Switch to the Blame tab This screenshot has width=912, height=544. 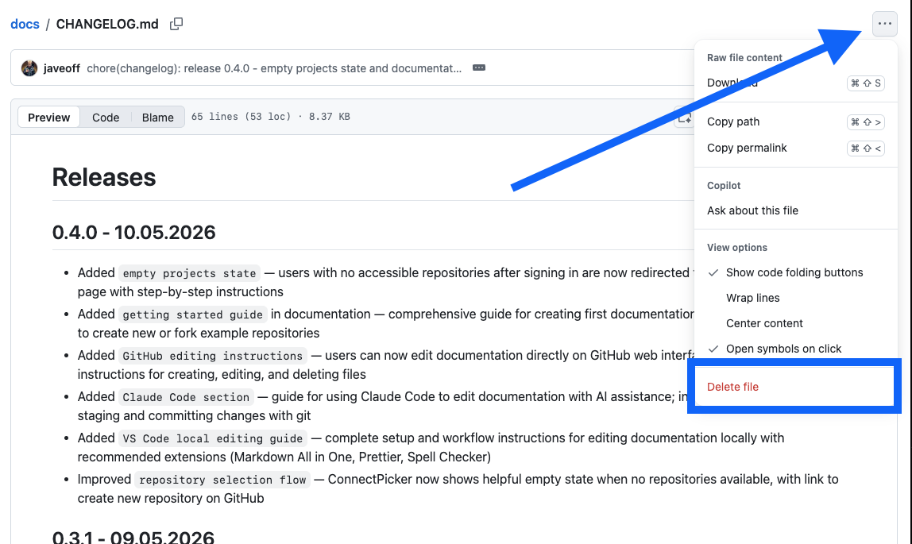(157, 117)
